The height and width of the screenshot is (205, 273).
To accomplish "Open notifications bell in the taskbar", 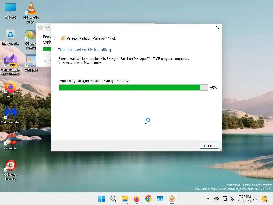I will point(255,199).
